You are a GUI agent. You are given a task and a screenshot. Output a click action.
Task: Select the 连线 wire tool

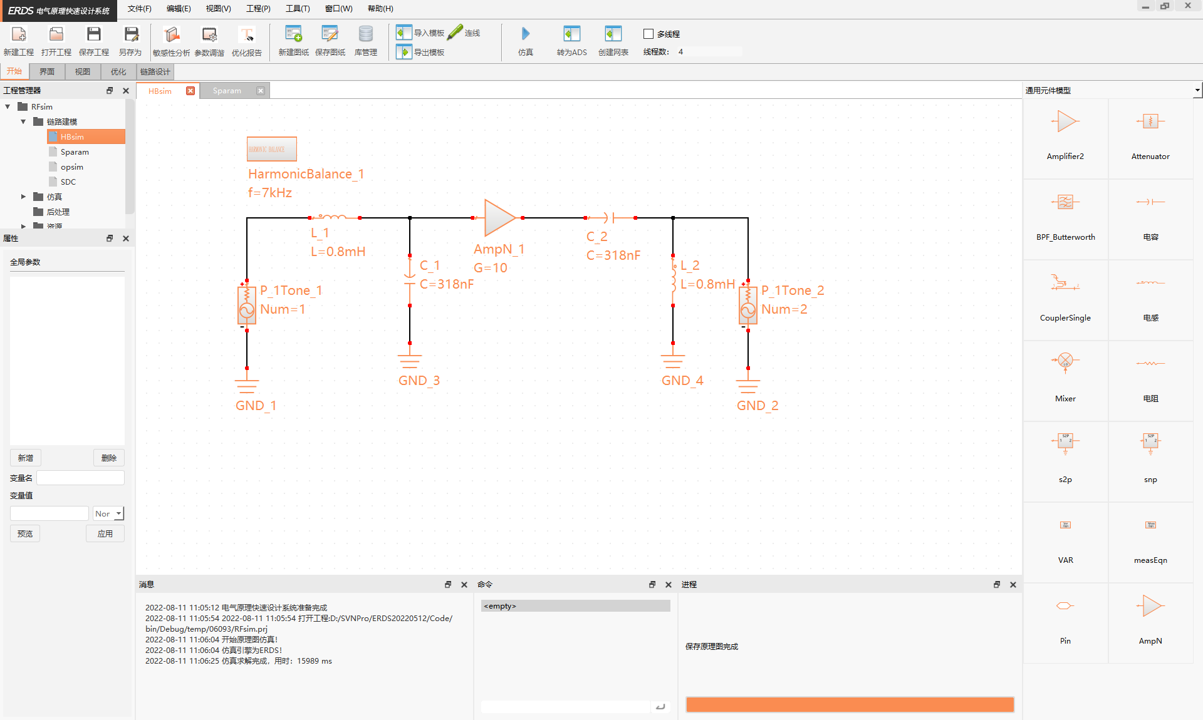point(464,33)
